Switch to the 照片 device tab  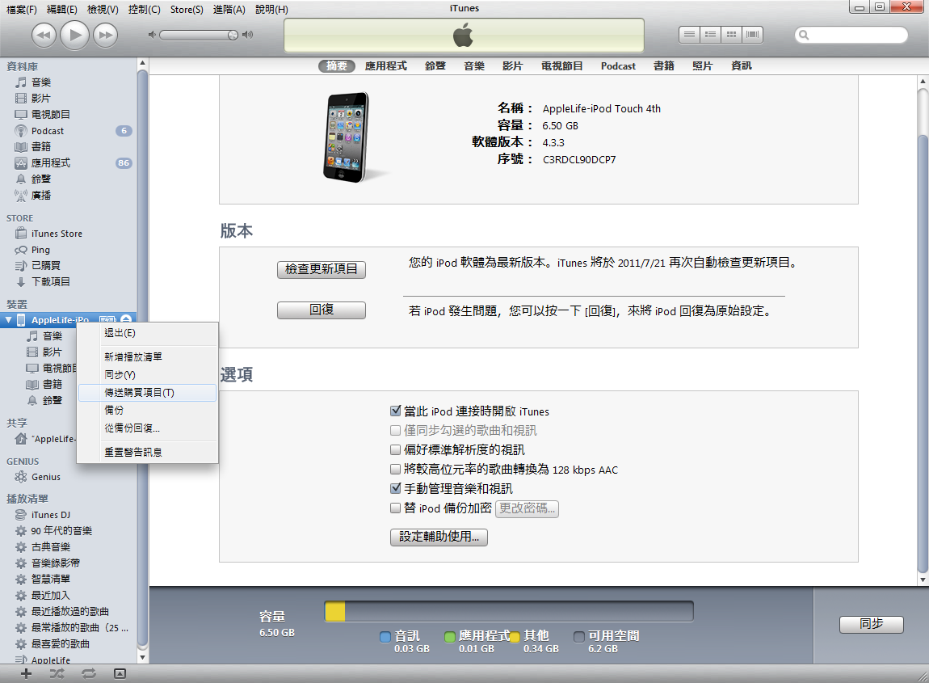pos(702,65)
